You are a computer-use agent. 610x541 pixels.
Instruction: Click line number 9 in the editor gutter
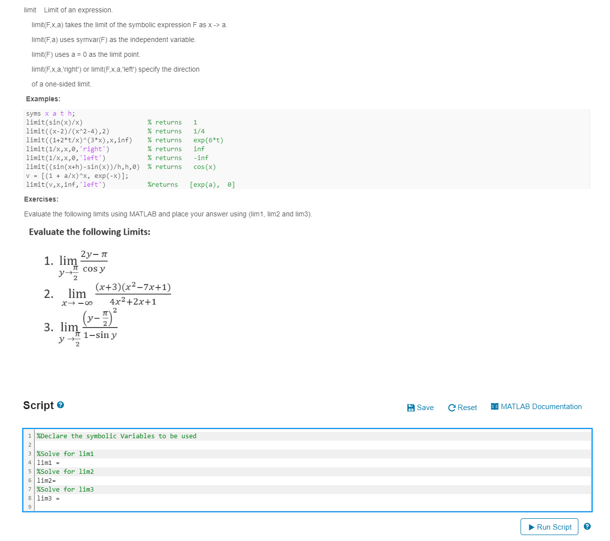coord(30,506)
